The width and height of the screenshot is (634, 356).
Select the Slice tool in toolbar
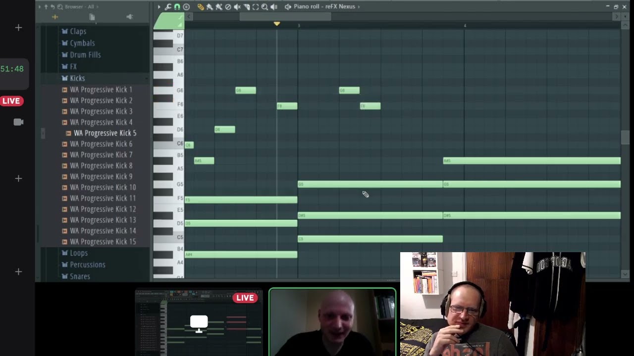[x=247, y=7]
